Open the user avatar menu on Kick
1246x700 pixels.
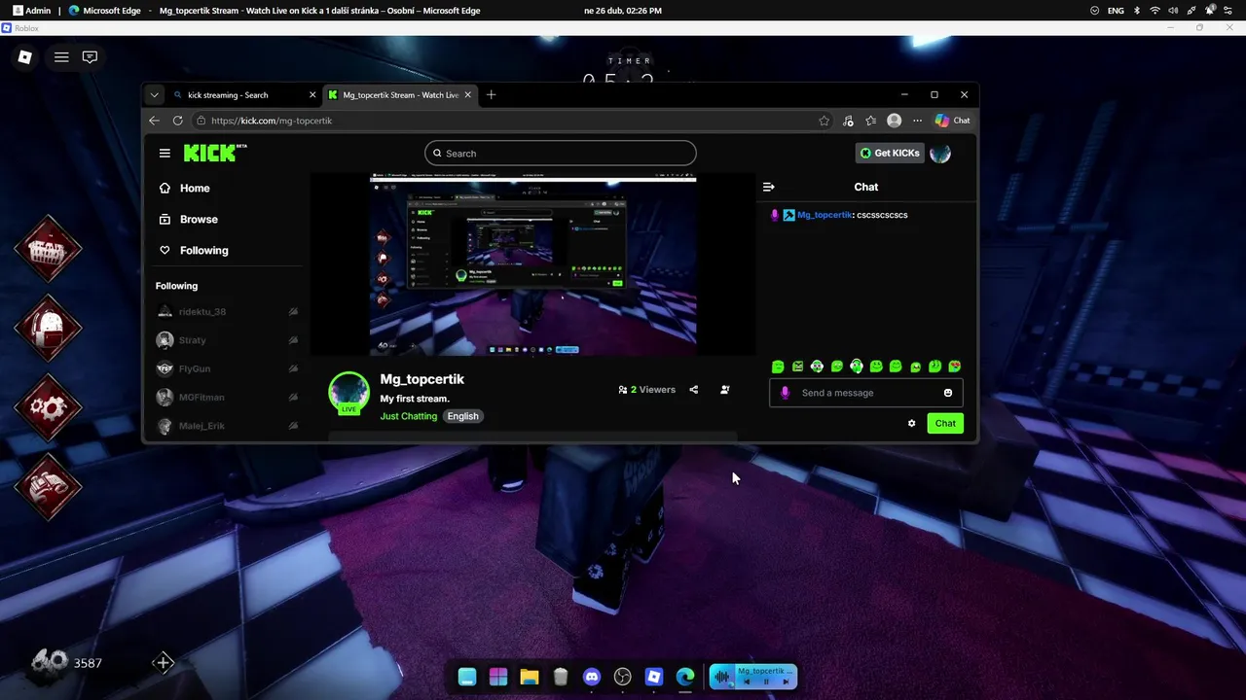click(x=939, y=153)
